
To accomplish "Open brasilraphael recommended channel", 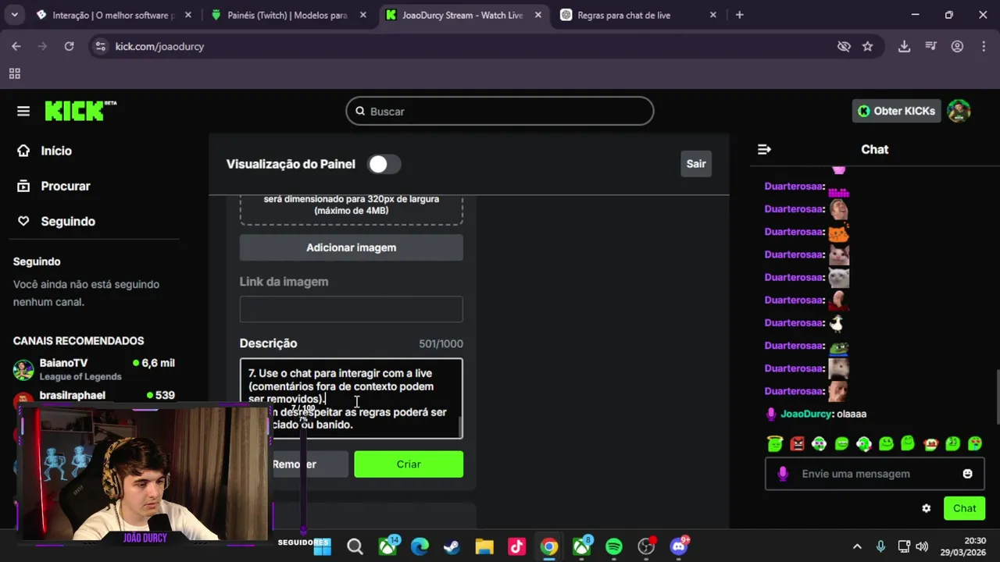I will point(94,396).
